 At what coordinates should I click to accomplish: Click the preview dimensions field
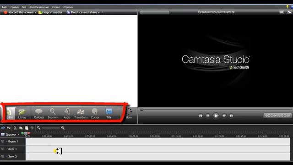point(154,12)
